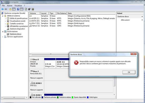This screenshot has height=103, width=145.
Task: Select Gestione computer (locale) root node
Action: [15, 13]
